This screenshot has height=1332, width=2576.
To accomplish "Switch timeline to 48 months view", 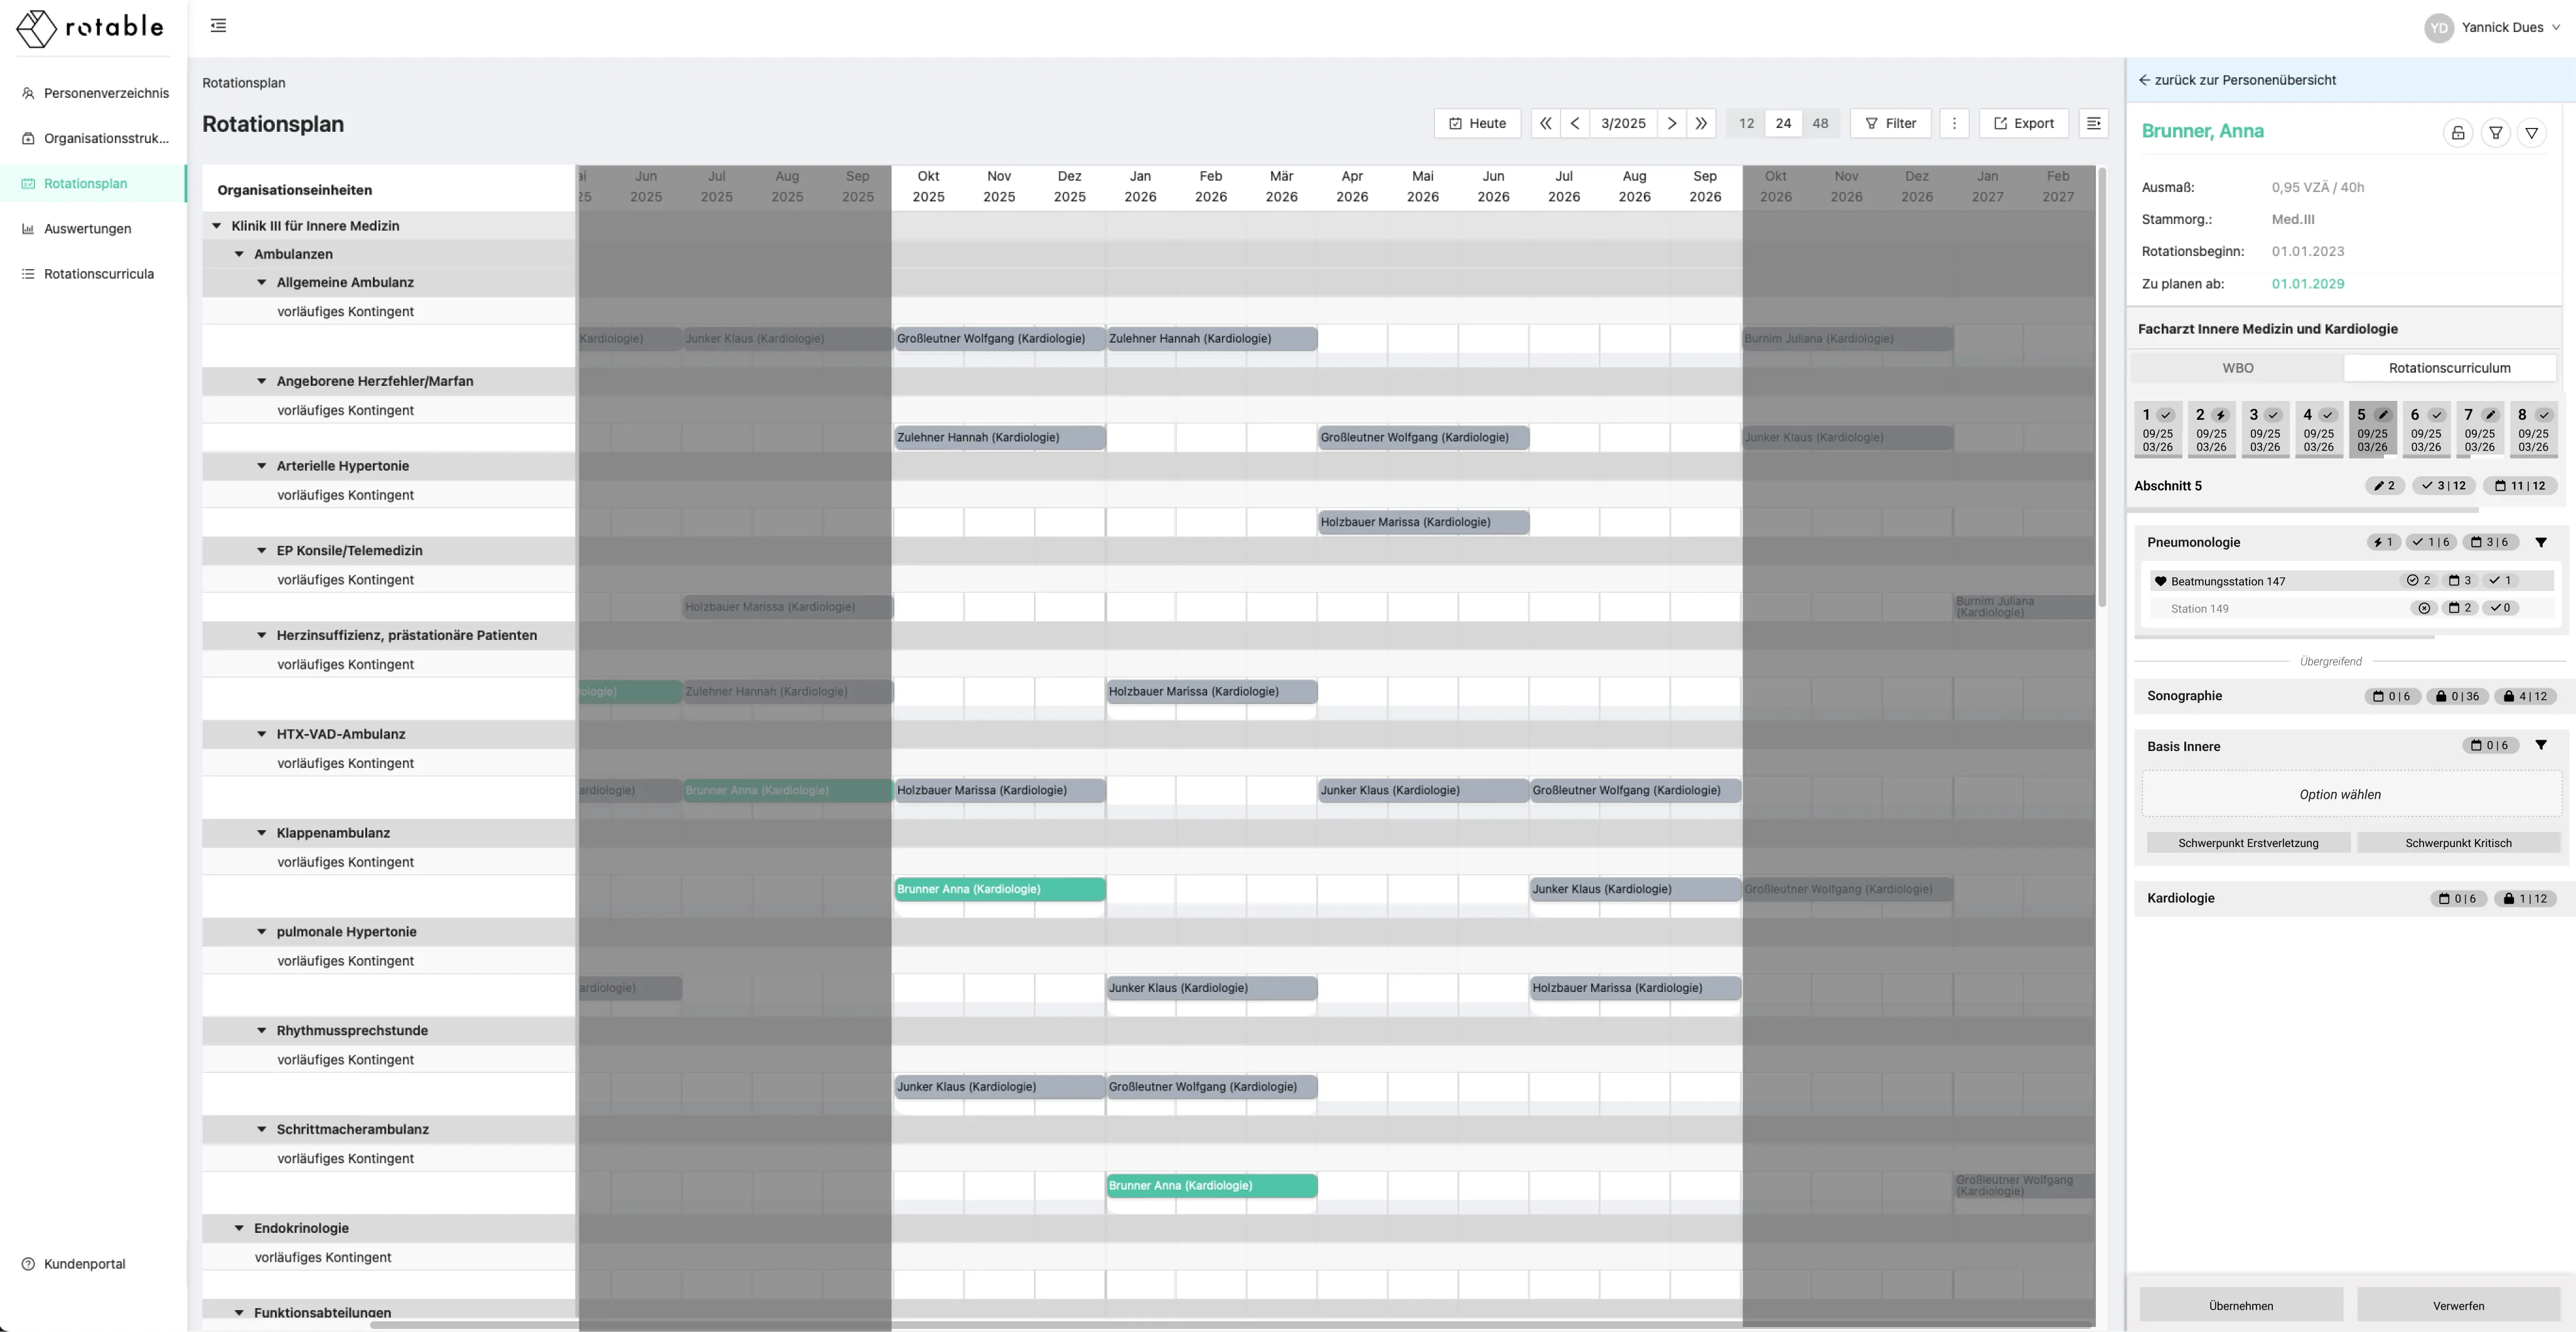I will 1820,123.
